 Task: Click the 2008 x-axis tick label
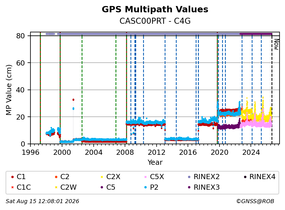point(125,152)
